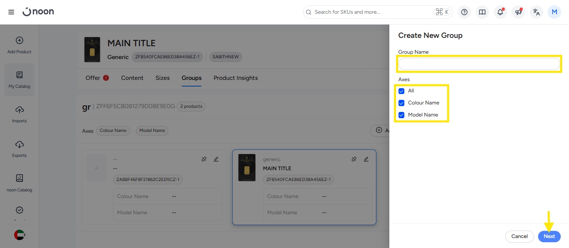The width and height of the screenshot is (569, 248).
Task: Click the announcements megaphone icon
Action: click(x=518, y=12)
